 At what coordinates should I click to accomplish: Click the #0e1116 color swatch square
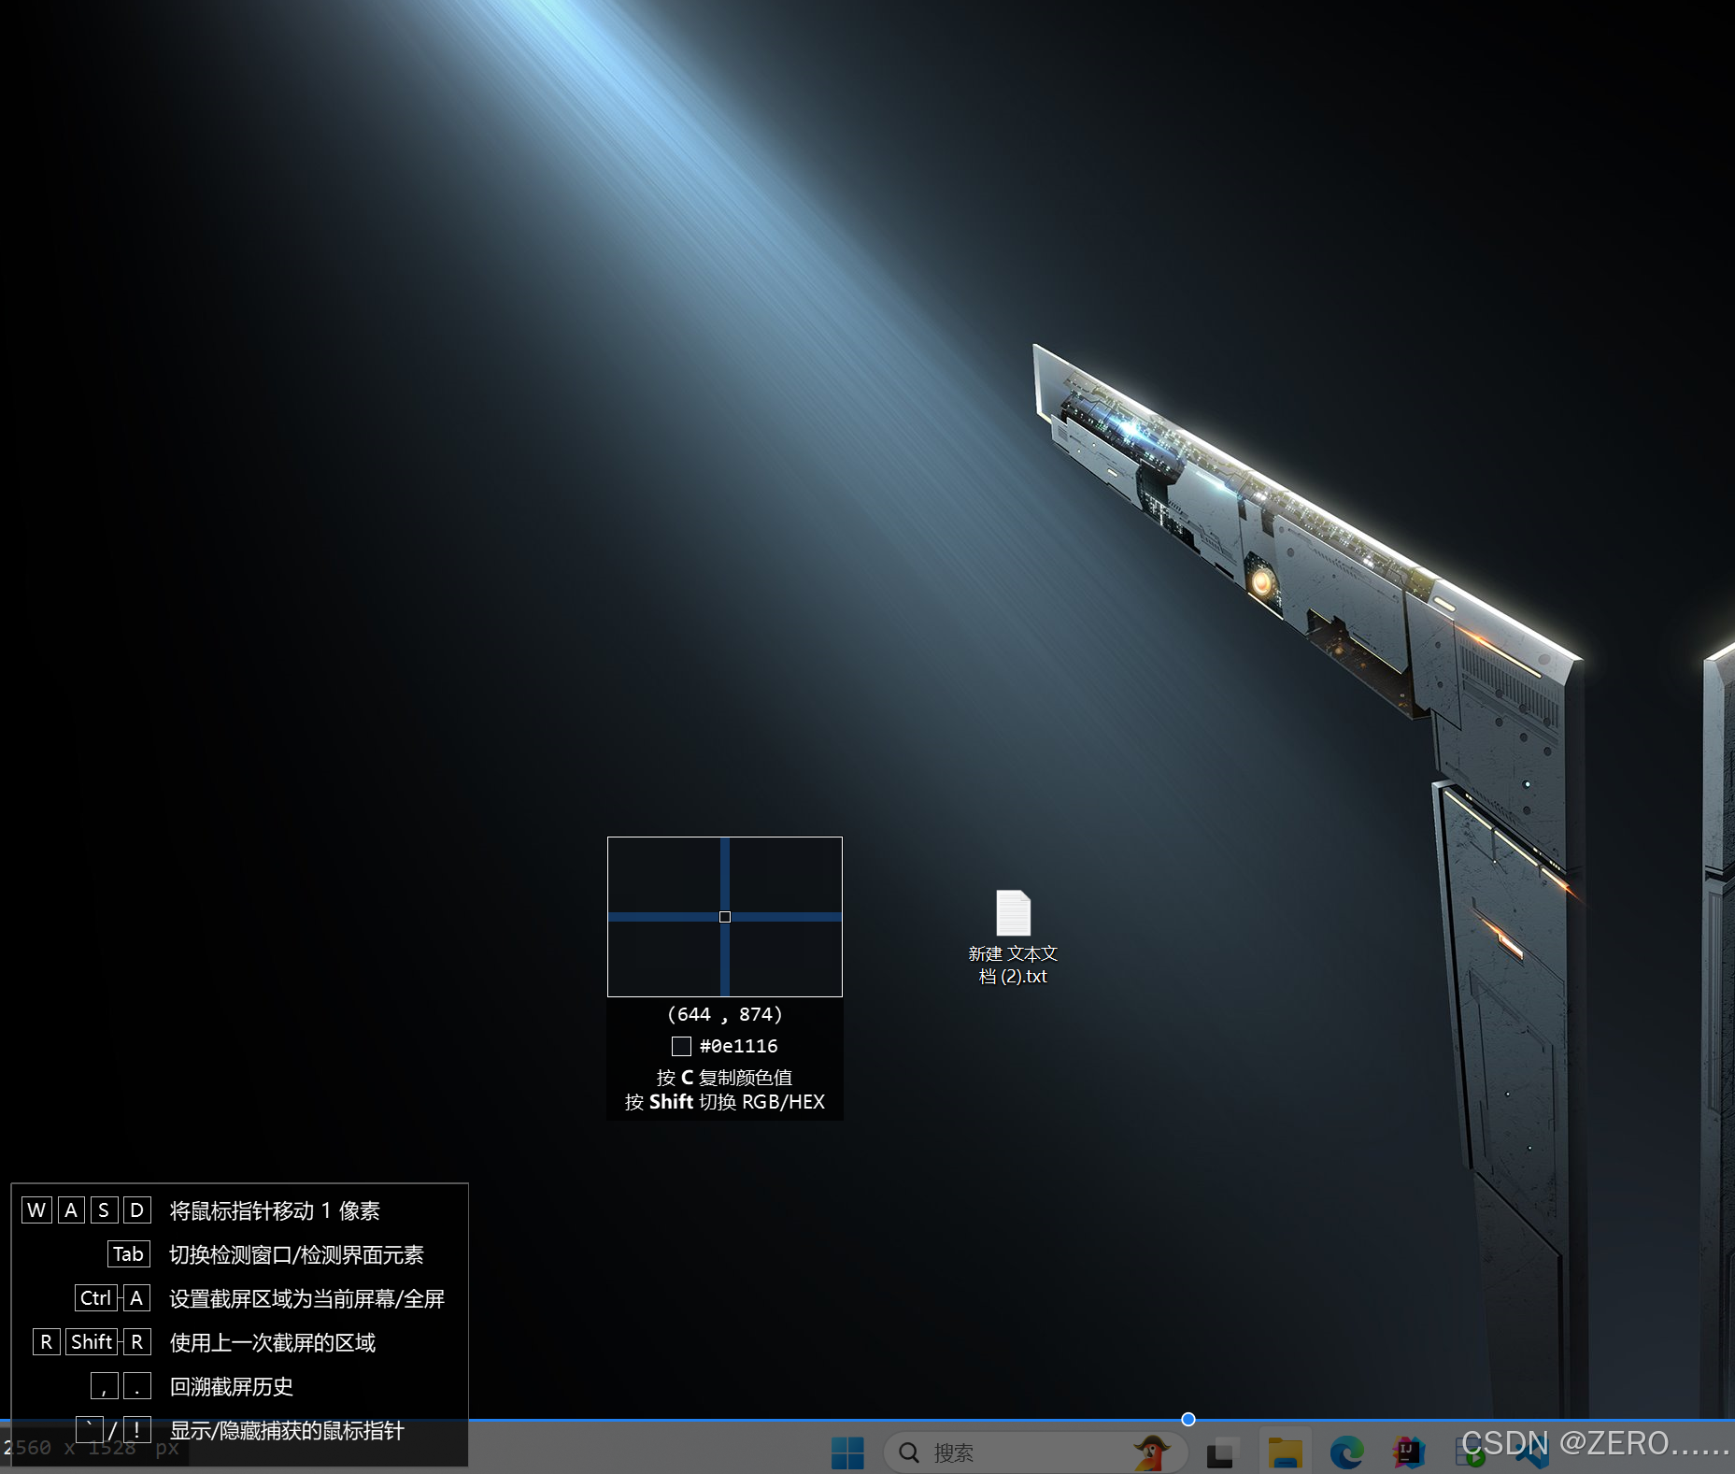[681, 1046]
